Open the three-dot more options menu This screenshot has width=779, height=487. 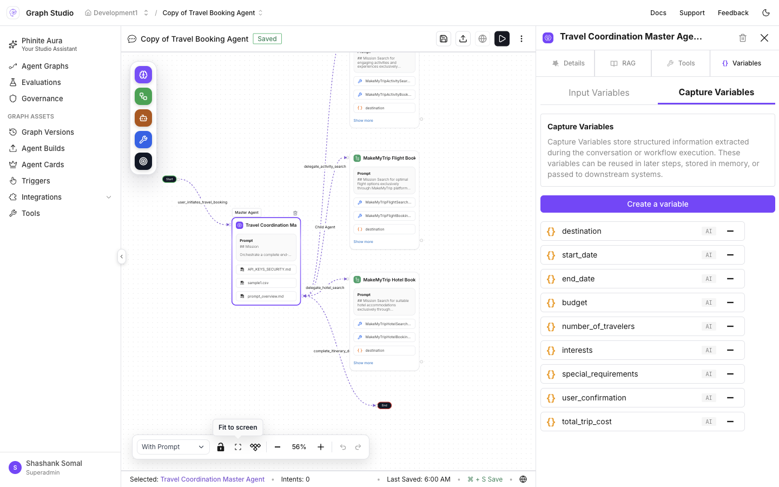pyautogui.click(x=521, y=39)
